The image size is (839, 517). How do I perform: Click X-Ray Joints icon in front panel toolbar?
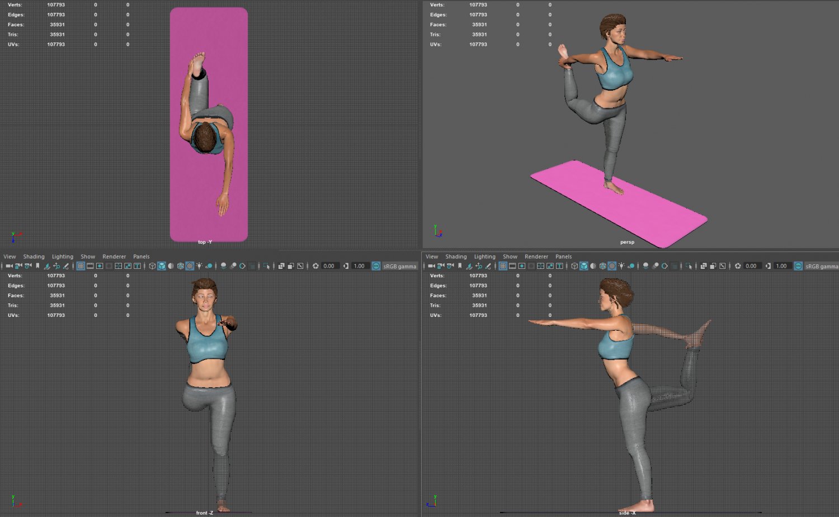[300, 266]
